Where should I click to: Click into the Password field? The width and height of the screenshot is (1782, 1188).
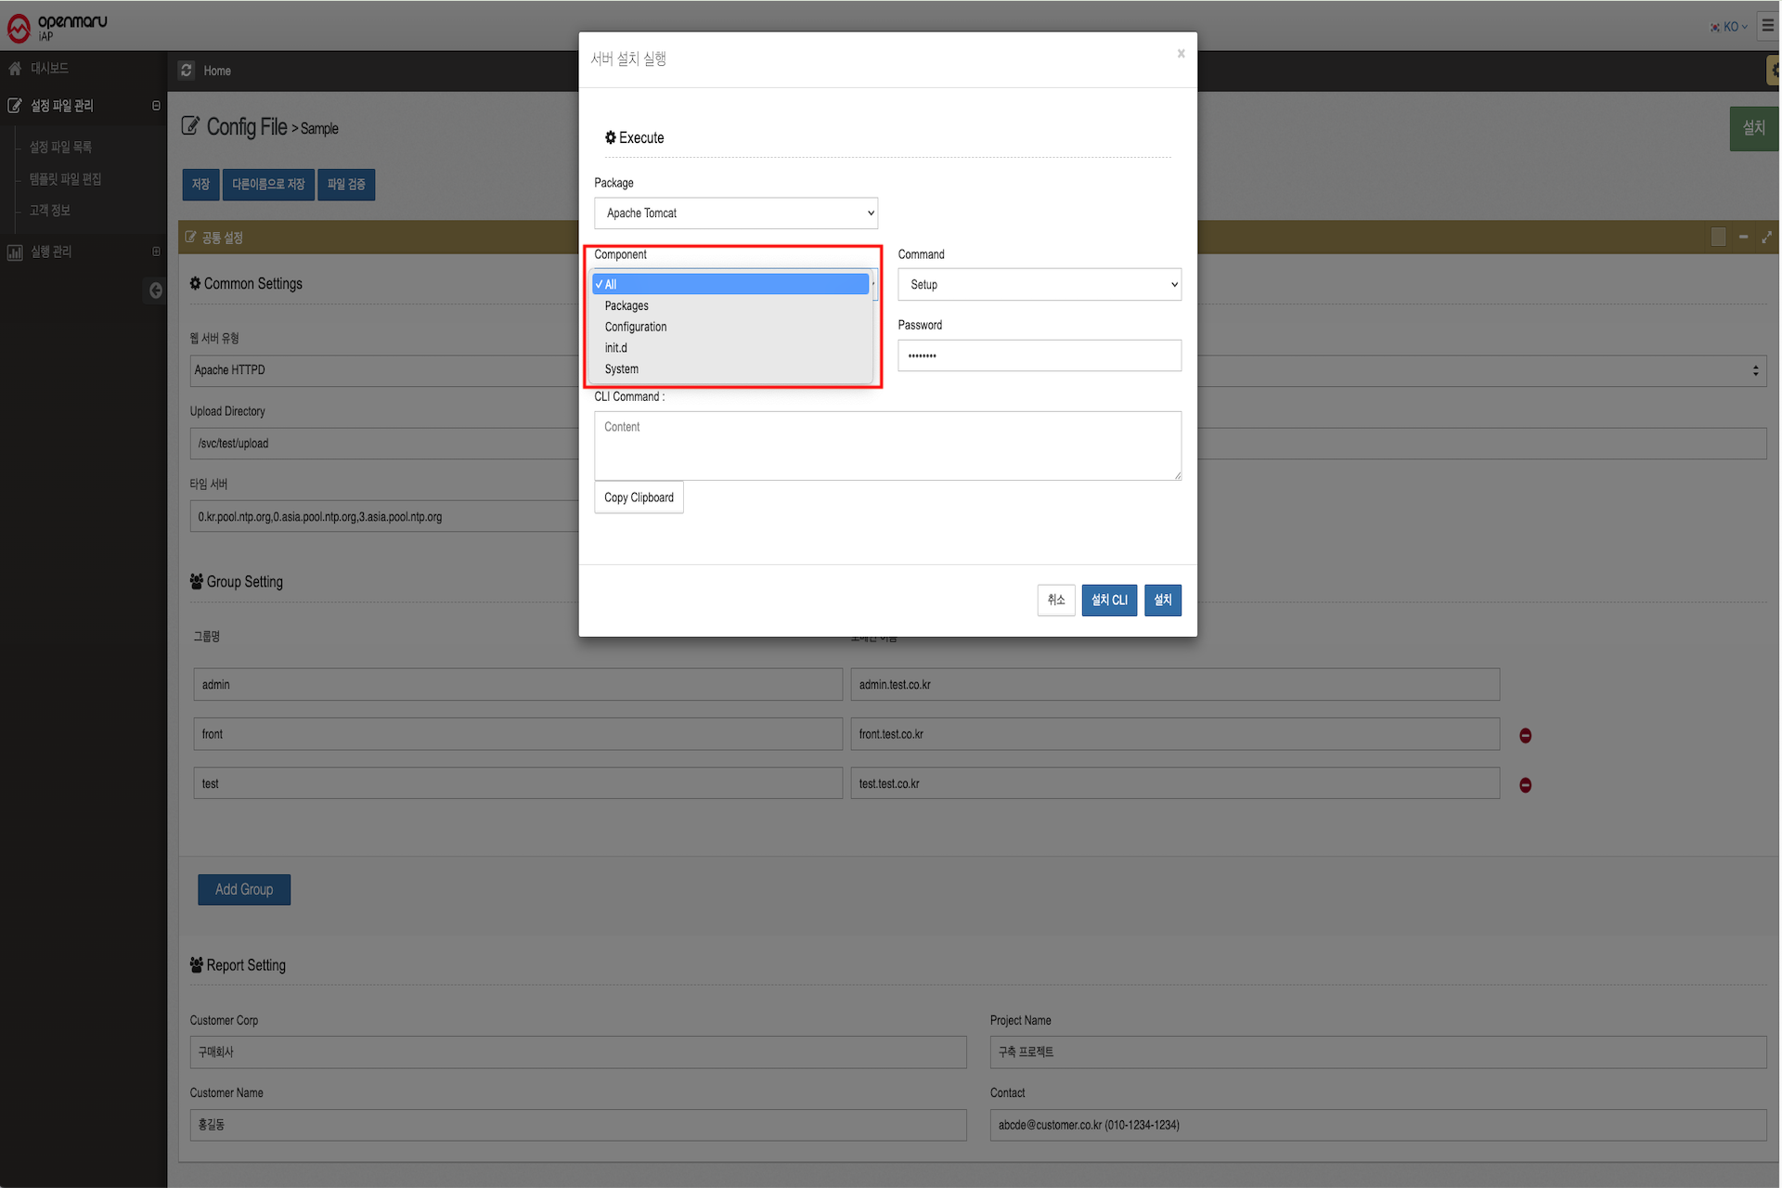[1039, 355]
